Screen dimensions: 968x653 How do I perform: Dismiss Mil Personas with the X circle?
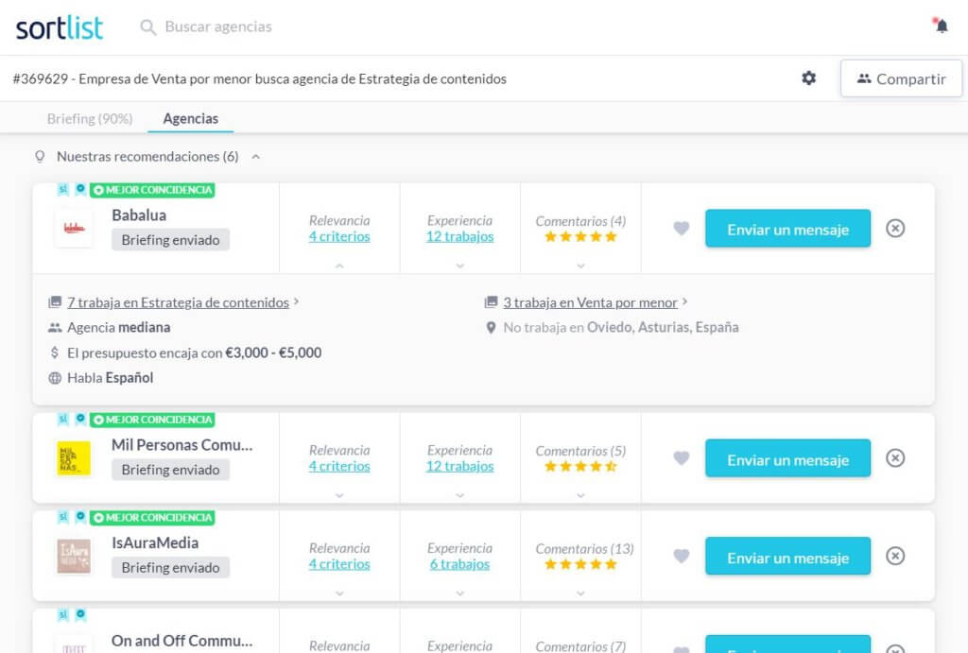point(895,458)
